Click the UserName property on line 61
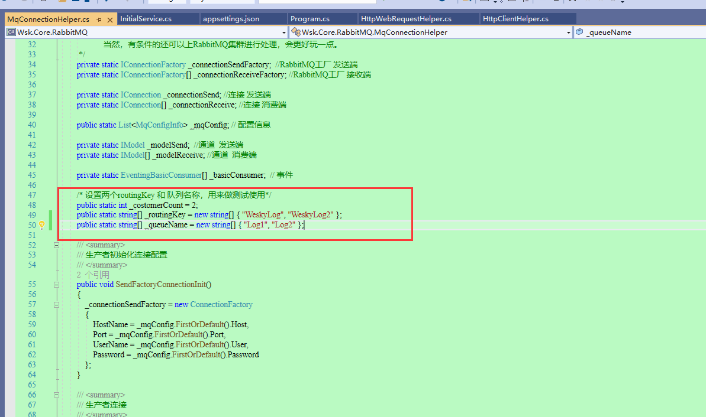The width and height of the screenshot is (706, 417). click(110, 345)
